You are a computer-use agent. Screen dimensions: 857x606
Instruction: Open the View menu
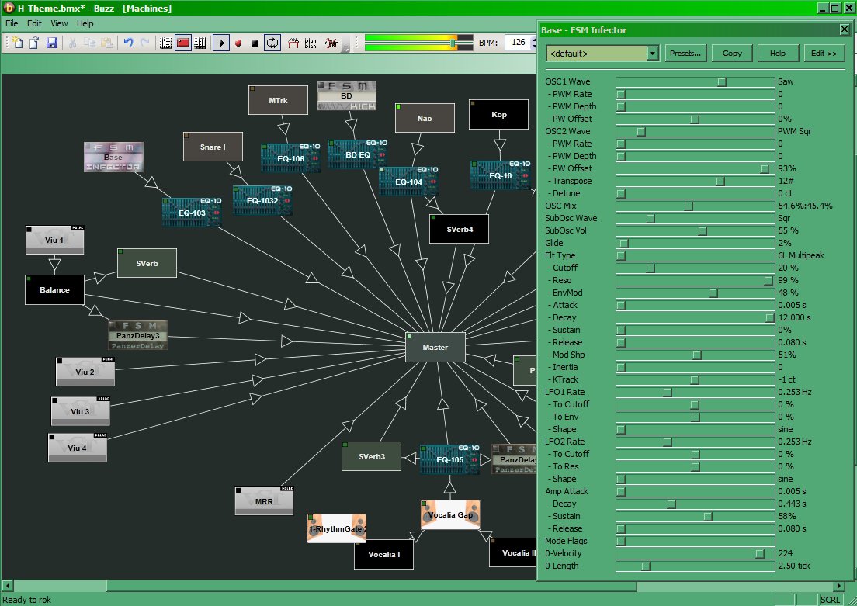click(x=59, y=23)
